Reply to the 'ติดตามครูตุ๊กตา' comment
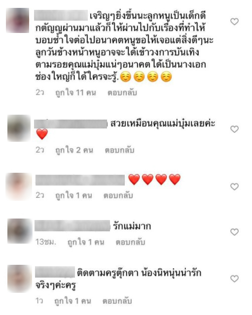The height and width of the screenshot is (315, 252). click(x=117, y=301)
